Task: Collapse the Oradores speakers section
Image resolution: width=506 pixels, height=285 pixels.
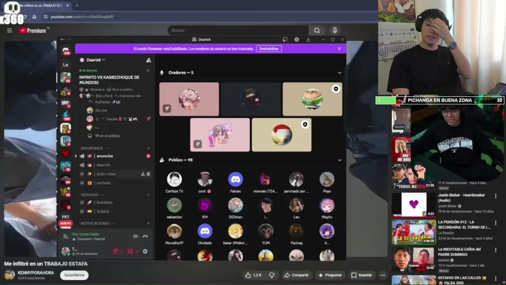Action: pos(340,73)
